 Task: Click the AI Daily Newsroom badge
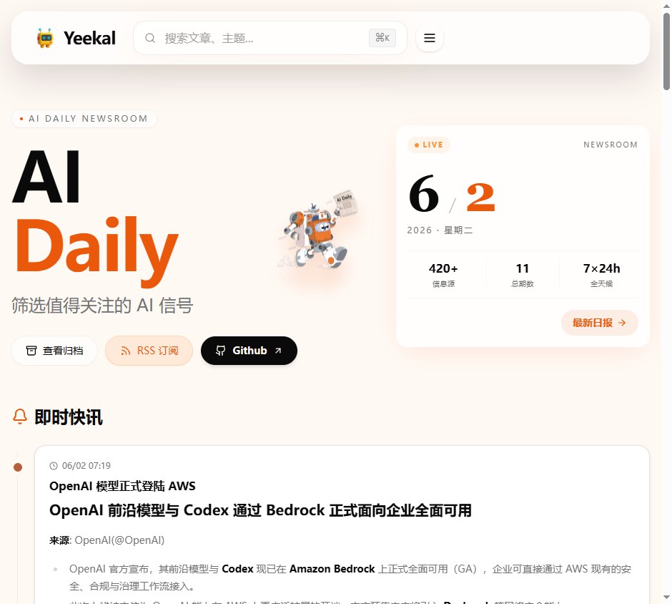point(84,118)
